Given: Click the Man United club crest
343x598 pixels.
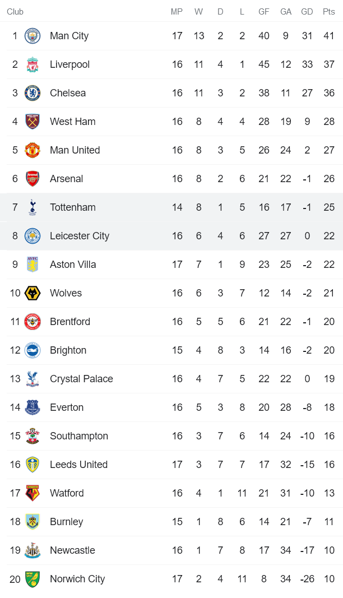Looking at the screenshot, I should (x=33, y=150).
